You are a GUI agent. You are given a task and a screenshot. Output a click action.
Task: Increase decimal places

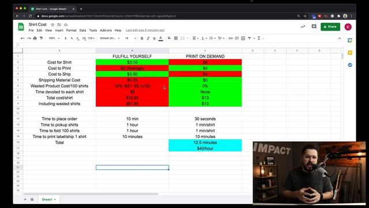(x=84, y=38)
